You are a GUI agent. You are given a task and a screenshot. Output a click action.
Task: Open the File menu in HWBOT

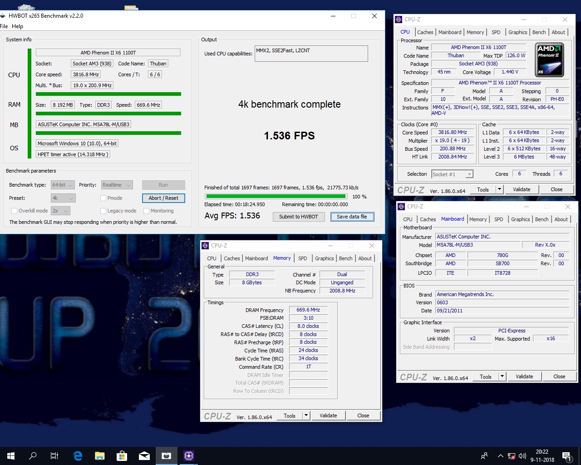click(4, 26)
